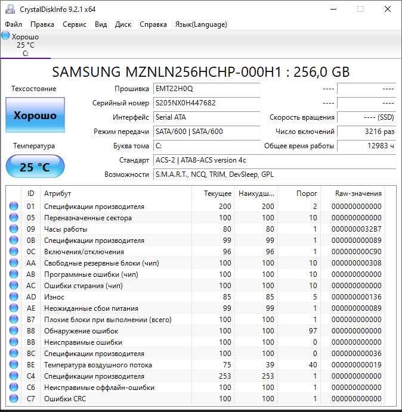Click status orb for attribute 0B row
402x412 pixels.
[x=14, y=240]
